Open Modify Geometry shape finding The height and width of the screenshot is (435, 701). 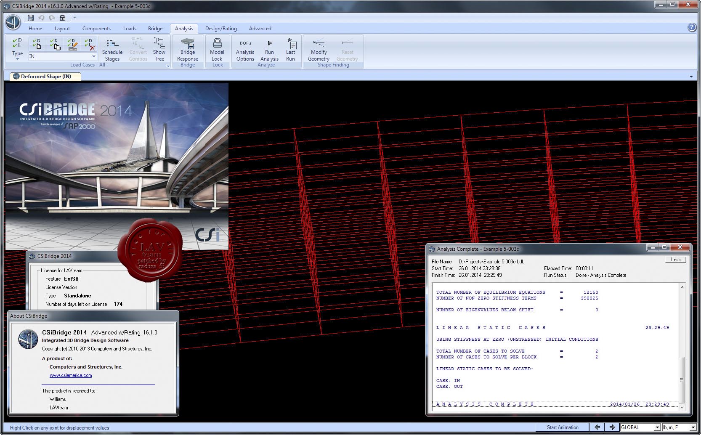[x=319, y=50]
